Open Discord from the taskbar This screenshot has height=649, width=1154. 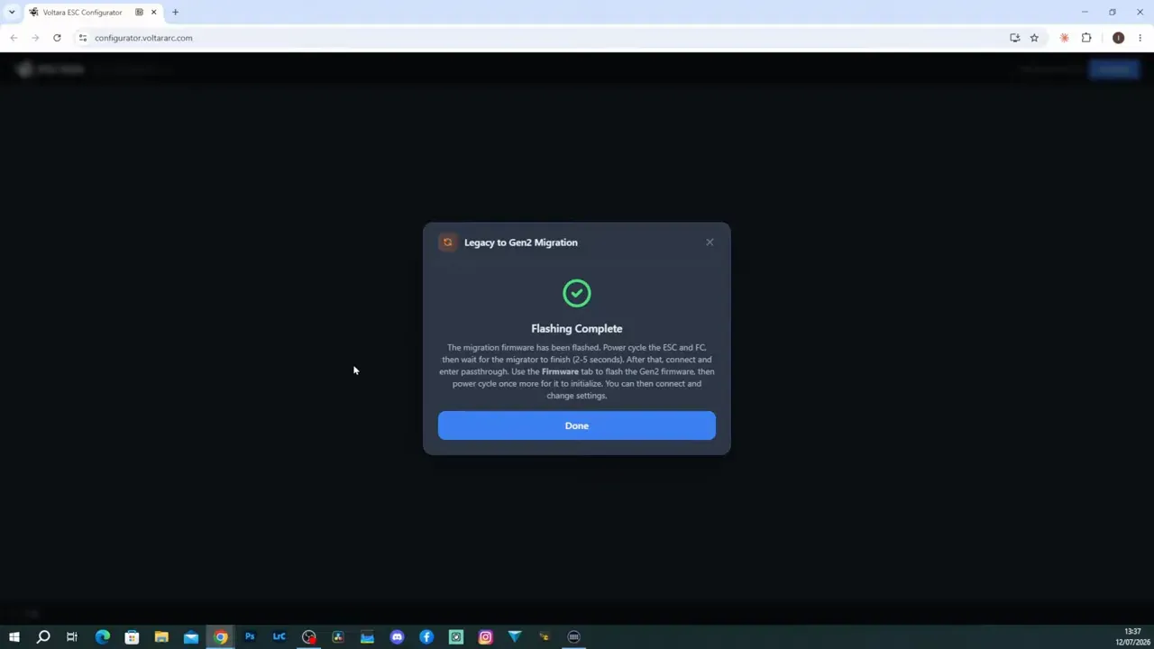pos(397,637)
